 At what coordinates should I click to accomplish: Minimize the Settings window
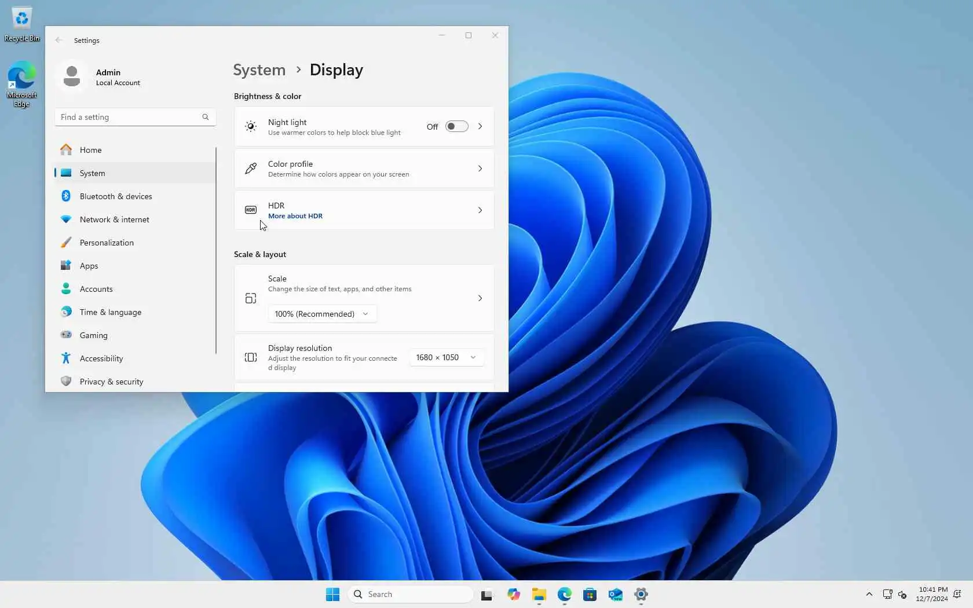[x=442, y=35]
